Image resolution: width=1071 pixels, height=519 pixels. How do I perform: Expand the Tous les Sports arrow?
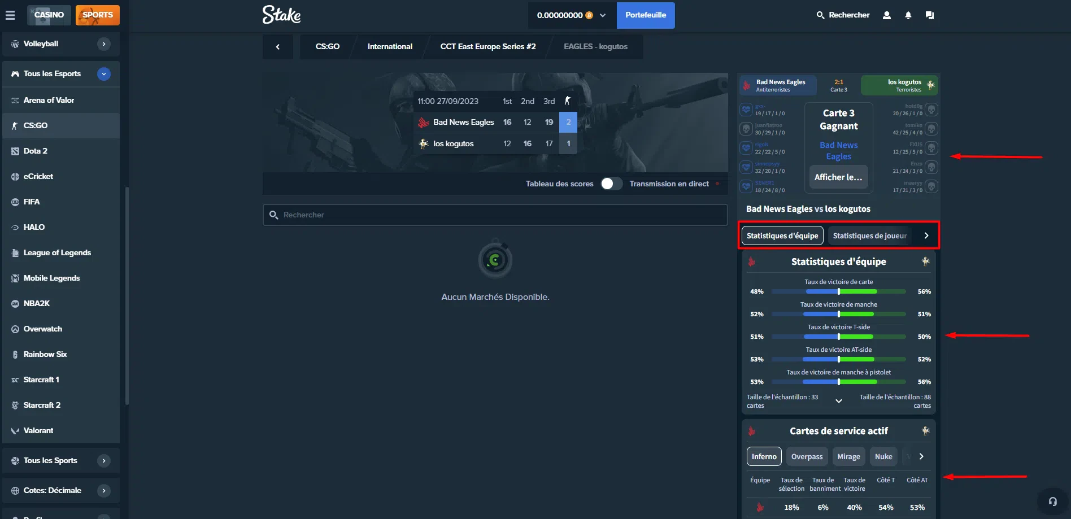click(x=104, y=461)
